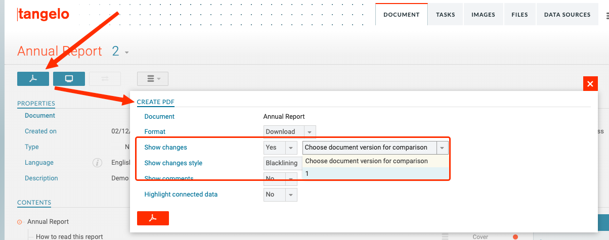Click the 'Highlight connected data' label

tap(181, 195)
